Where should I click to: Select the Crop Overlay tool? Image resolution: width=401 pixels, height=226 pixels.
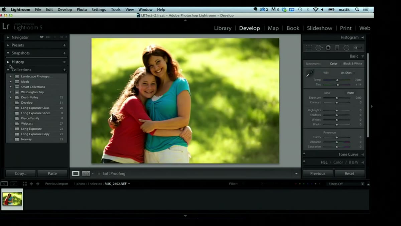pos(309,48)
